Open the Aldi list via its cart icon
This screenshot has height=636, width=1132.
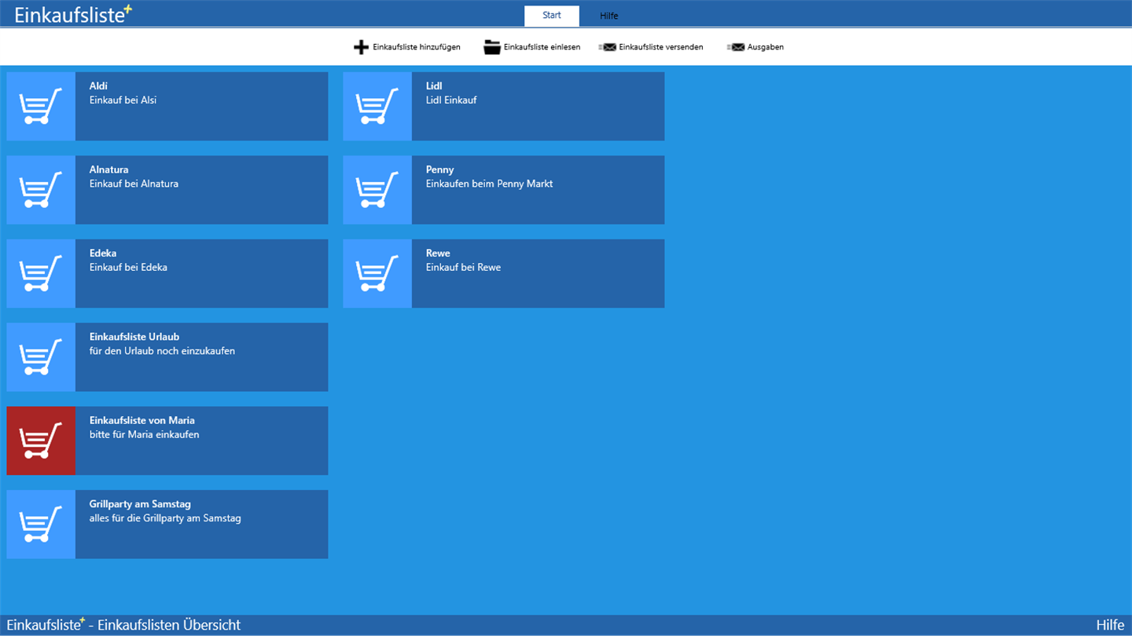point(41,107)
